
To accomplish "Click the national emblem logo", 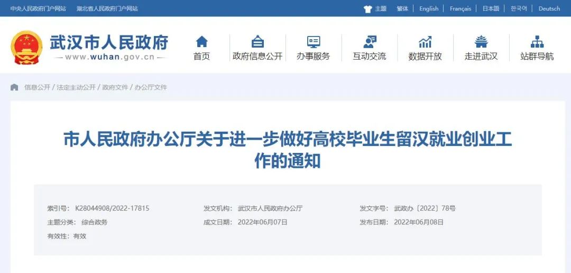I will pos(26,48).
